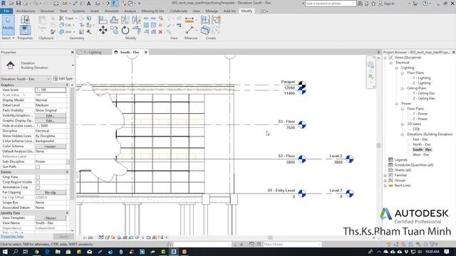
Task: Open the Properties help link
Action: (x=12, y=237)
